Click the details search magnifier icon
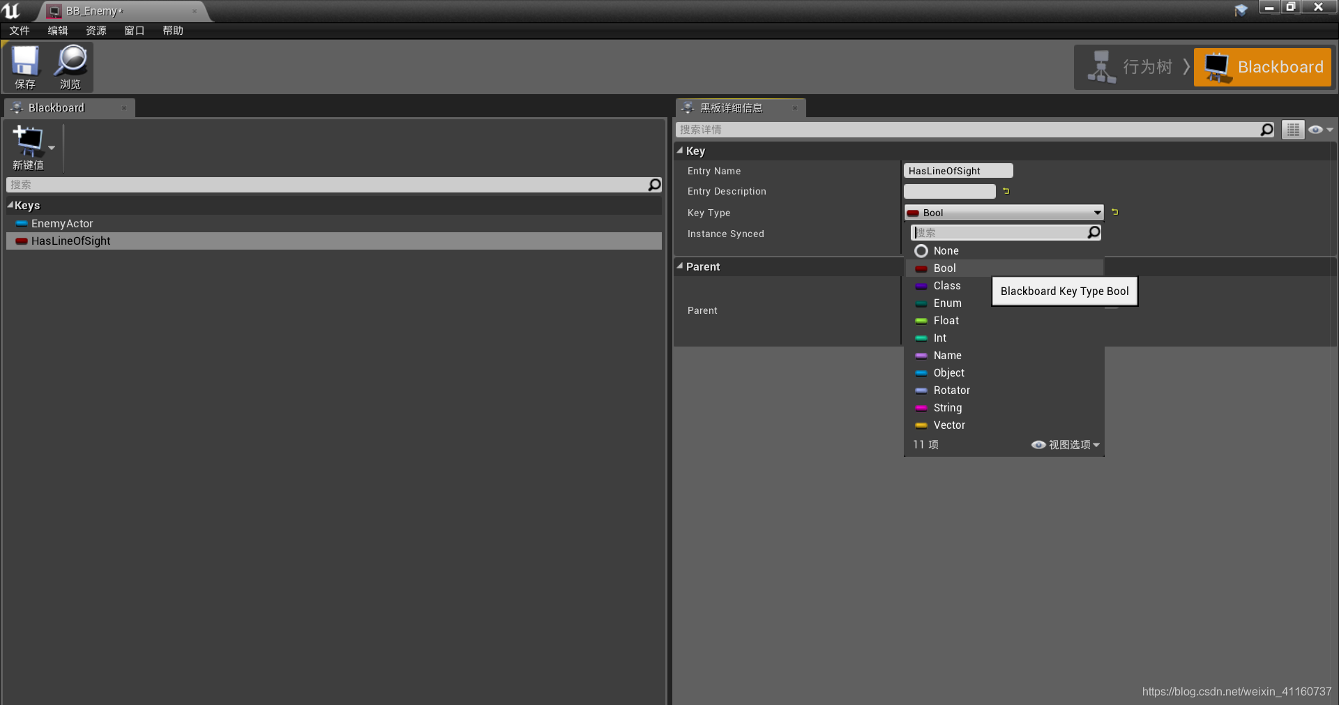 click(1266, 130)
